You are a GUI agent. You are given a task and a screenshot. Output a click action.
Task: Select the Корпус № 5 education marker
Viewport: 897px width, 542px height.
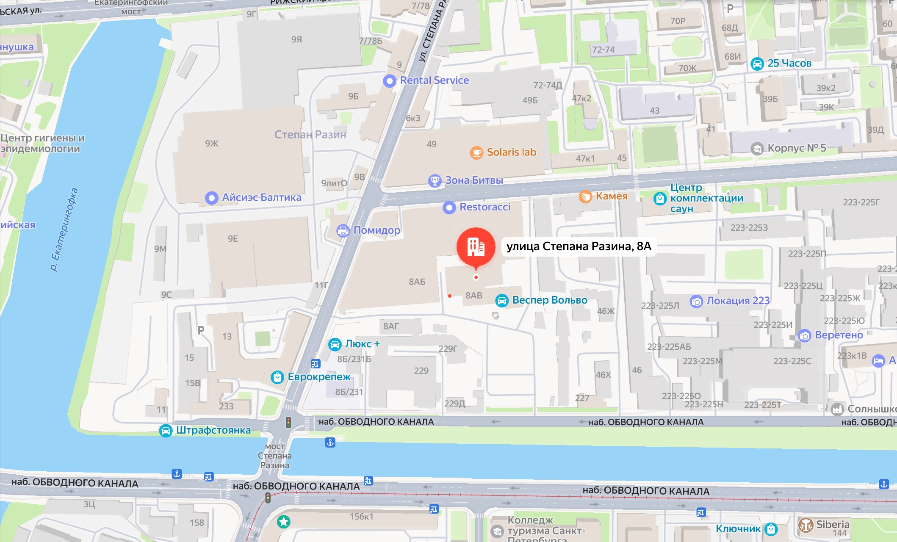(757, 149)
